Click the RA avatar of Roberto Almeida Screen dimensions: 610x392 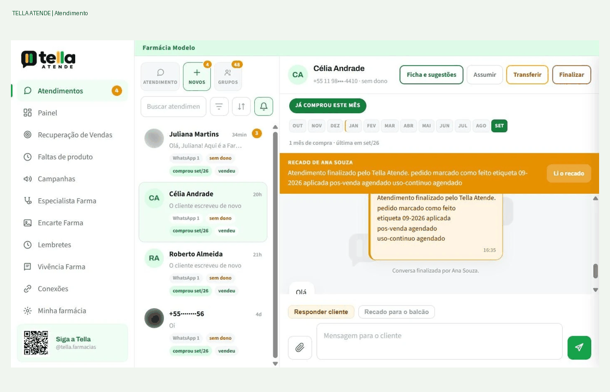coord(154,258)
